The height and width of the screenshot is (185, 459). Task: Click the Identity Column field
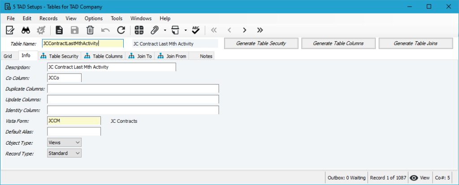(133, 110)
